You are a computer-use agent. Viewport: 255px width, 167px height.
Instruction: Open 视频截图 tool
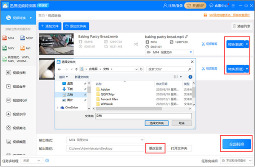[16, 142]
